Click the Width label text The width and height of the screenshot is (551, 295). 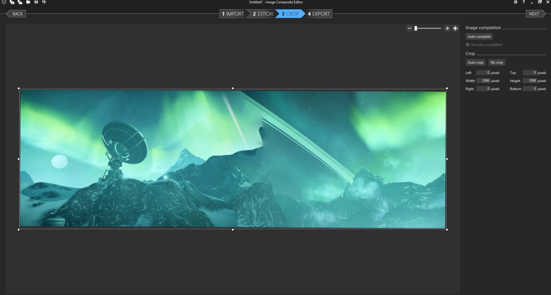[470, 81]
